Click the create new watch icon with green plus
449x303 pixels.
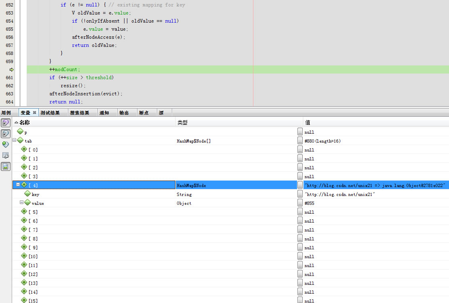(5, 145)
